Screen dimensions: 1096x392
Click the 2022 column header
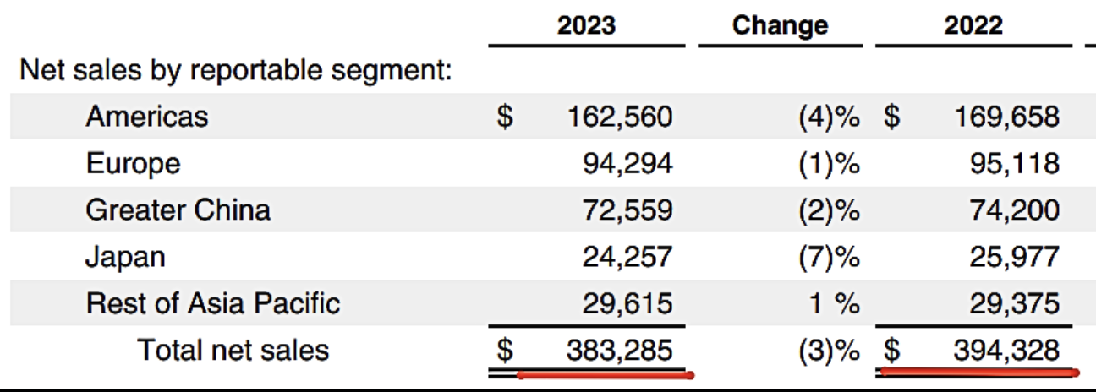pyautogui.click(x=973, y=25)
